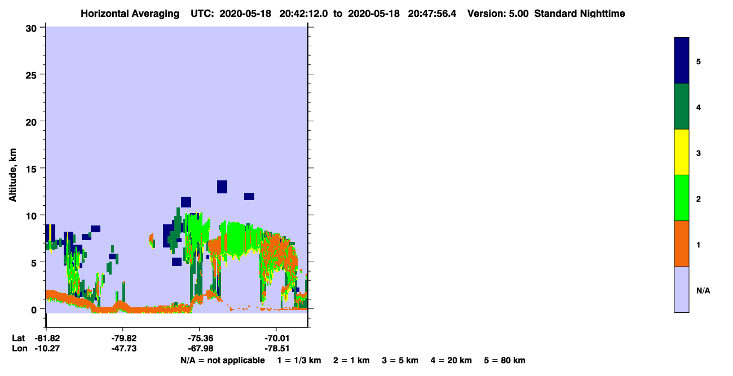Click the 'Lat' row label
Image resolution: width=733 pixels, height=376 pixels.
click(18, 338)
